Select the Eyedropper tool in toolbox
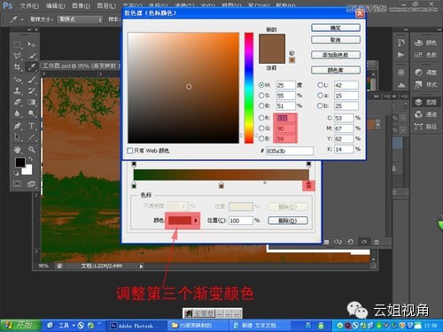 pos(32,67)
